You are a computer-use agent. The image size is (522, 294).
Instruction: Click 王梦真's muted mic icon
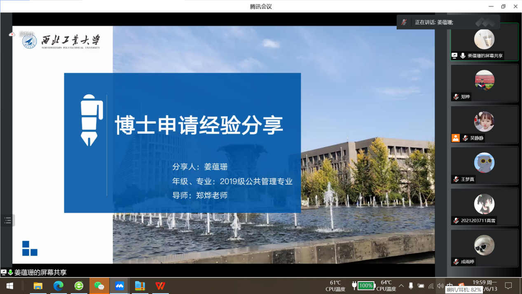(x=456, y=179)
